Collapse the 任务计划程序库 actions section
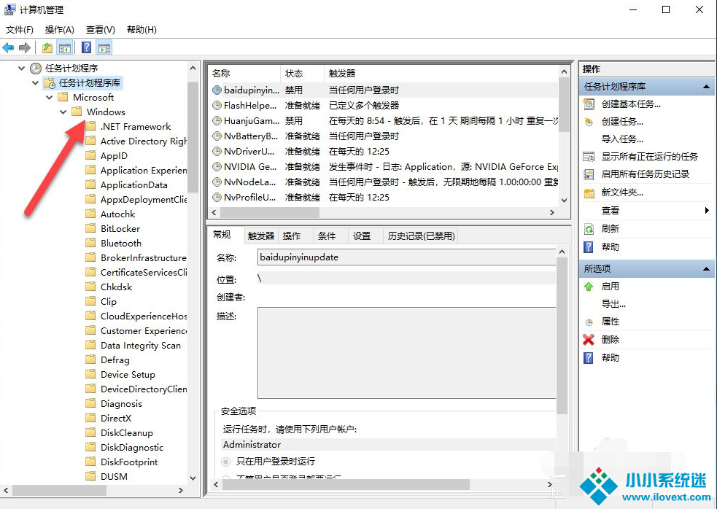717x509 pixels. coord(706,87)
